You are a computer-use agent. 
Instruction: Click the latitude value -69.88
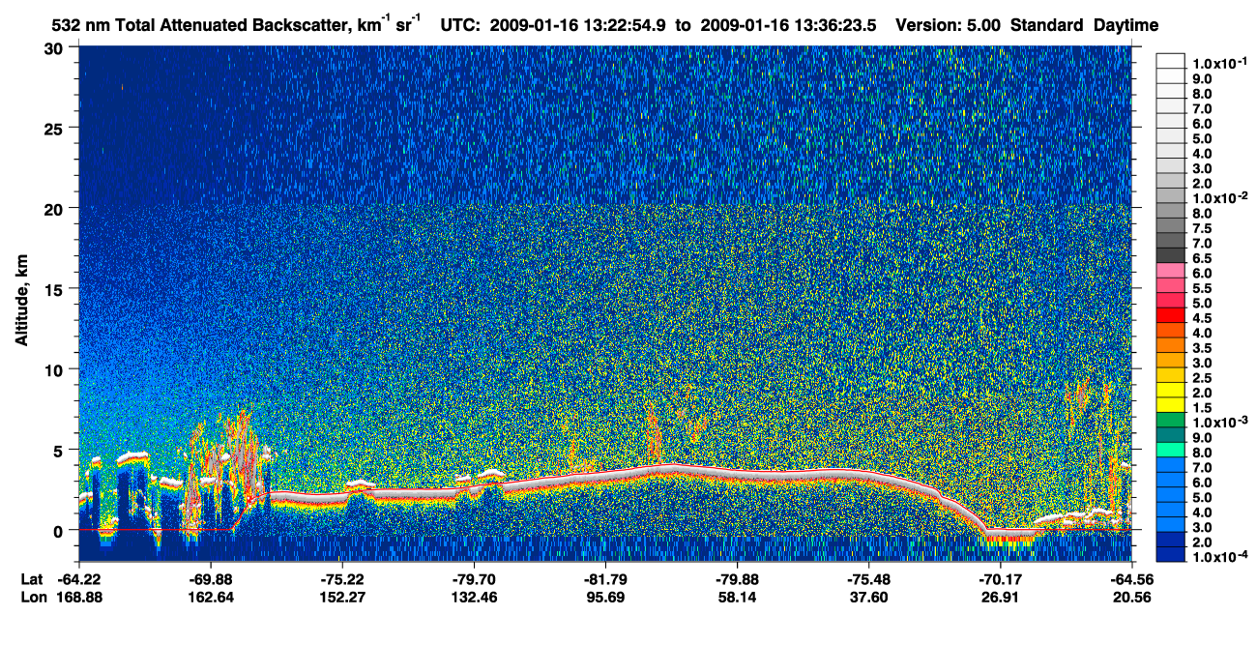point(210,579)
